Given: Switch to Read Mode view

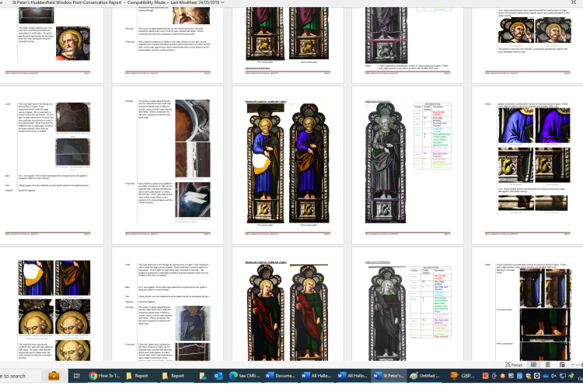Looking at the screenshot, I should pos(533,365).
